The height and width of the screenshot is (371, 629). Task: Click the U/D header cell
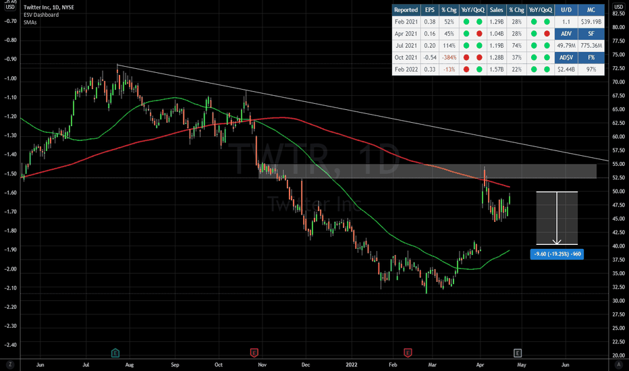566,10
